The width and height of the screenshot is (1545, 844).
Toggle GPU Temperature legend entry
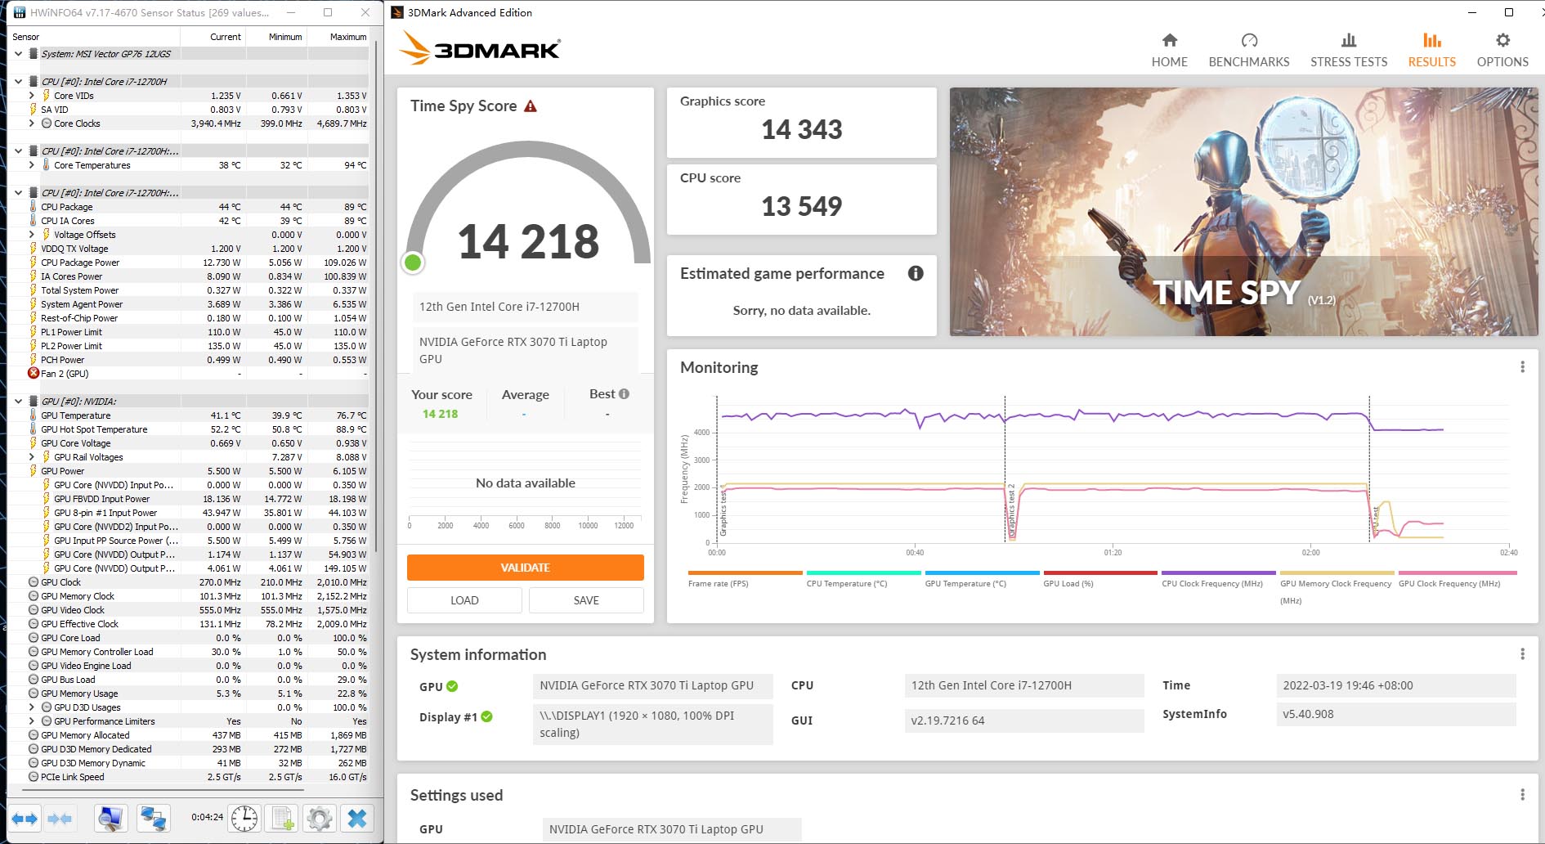[982, 579]
